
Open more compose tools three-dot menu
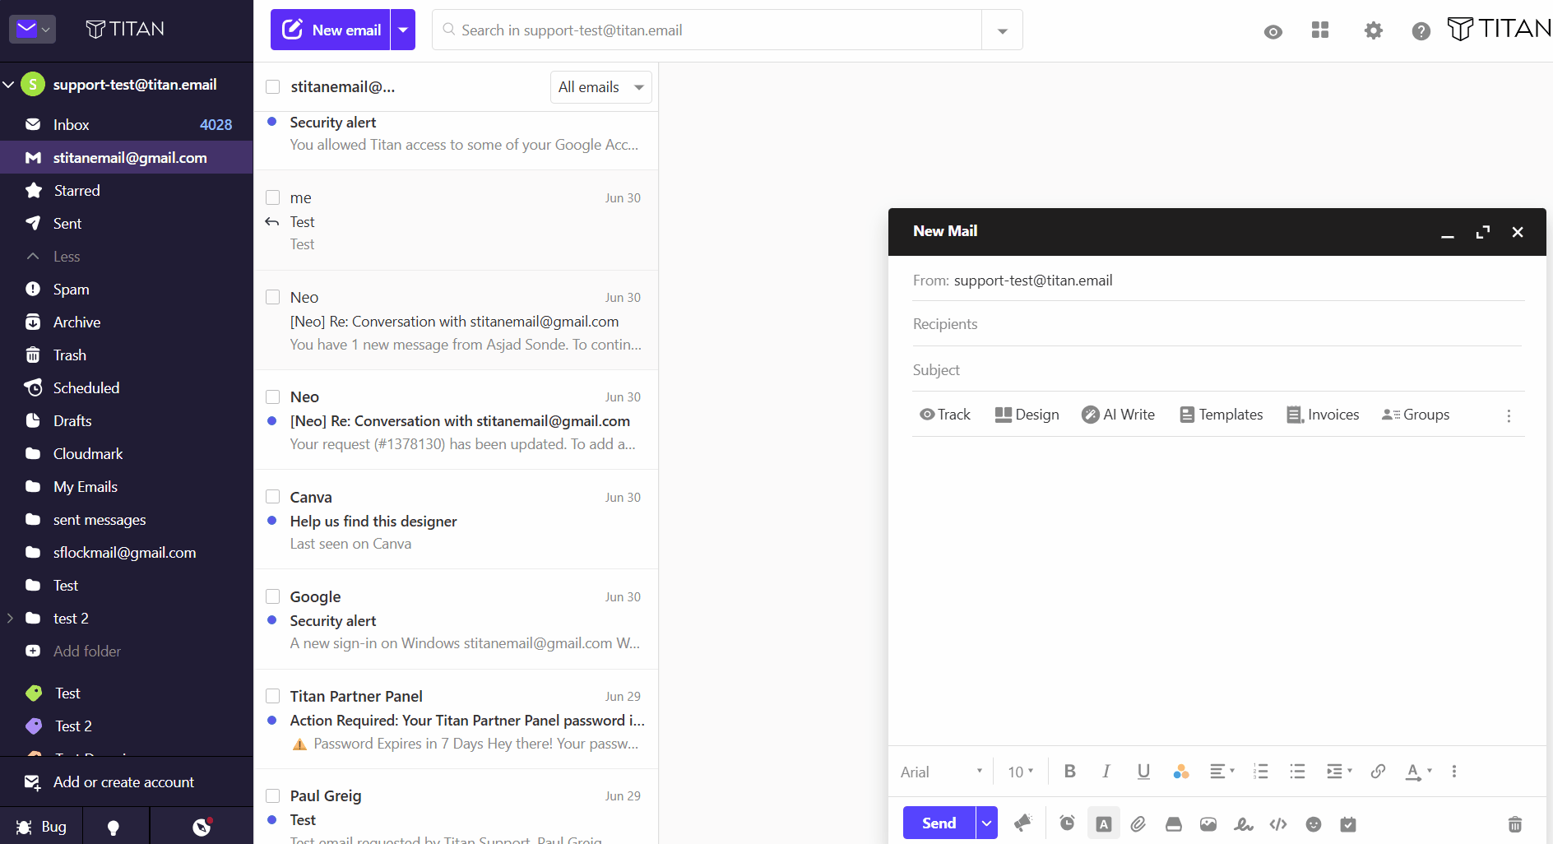click(x=1509, y=415)
